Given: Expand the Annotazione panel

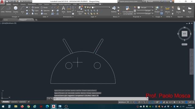Looking at the screenshot, I should tap(68, 17).
